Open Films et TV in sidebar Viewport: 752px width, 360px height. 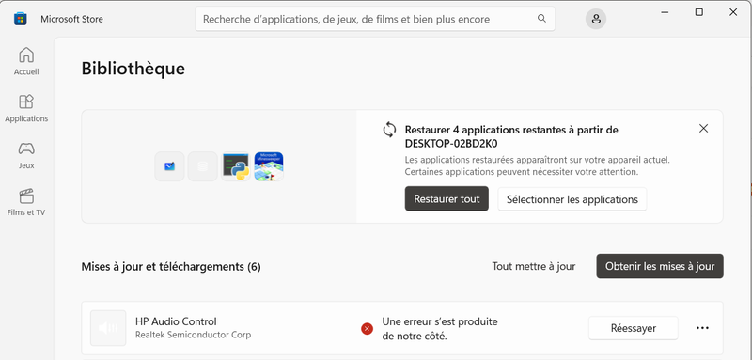click(26, 202)
